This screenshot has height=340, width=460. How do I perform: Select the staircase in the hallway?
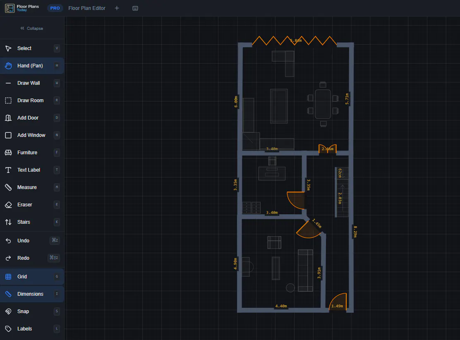pos(342,192)
